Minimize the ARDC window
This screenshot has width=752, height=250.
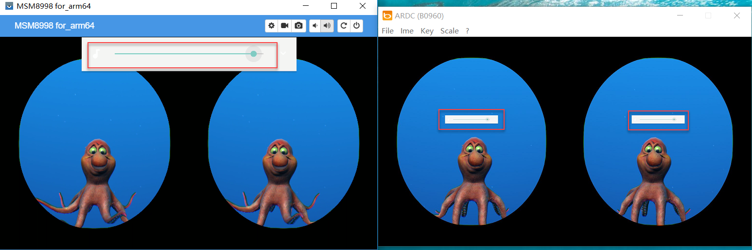click(680, 16)
